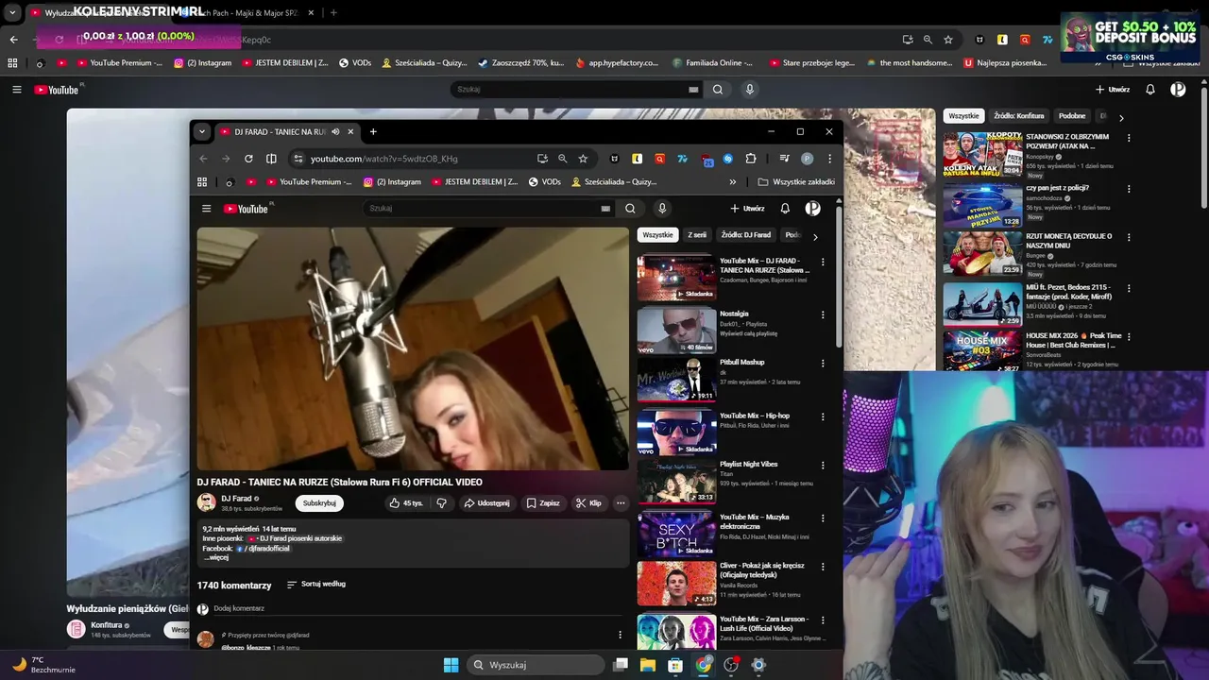Click the taskbar search box Wyszukaj
Image resolution: width=1209 pixels, height=680 pixels.
536,665
